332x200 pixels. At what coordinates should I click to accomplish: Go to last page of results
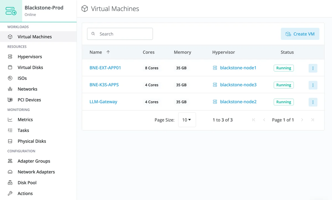coord(313,120)
